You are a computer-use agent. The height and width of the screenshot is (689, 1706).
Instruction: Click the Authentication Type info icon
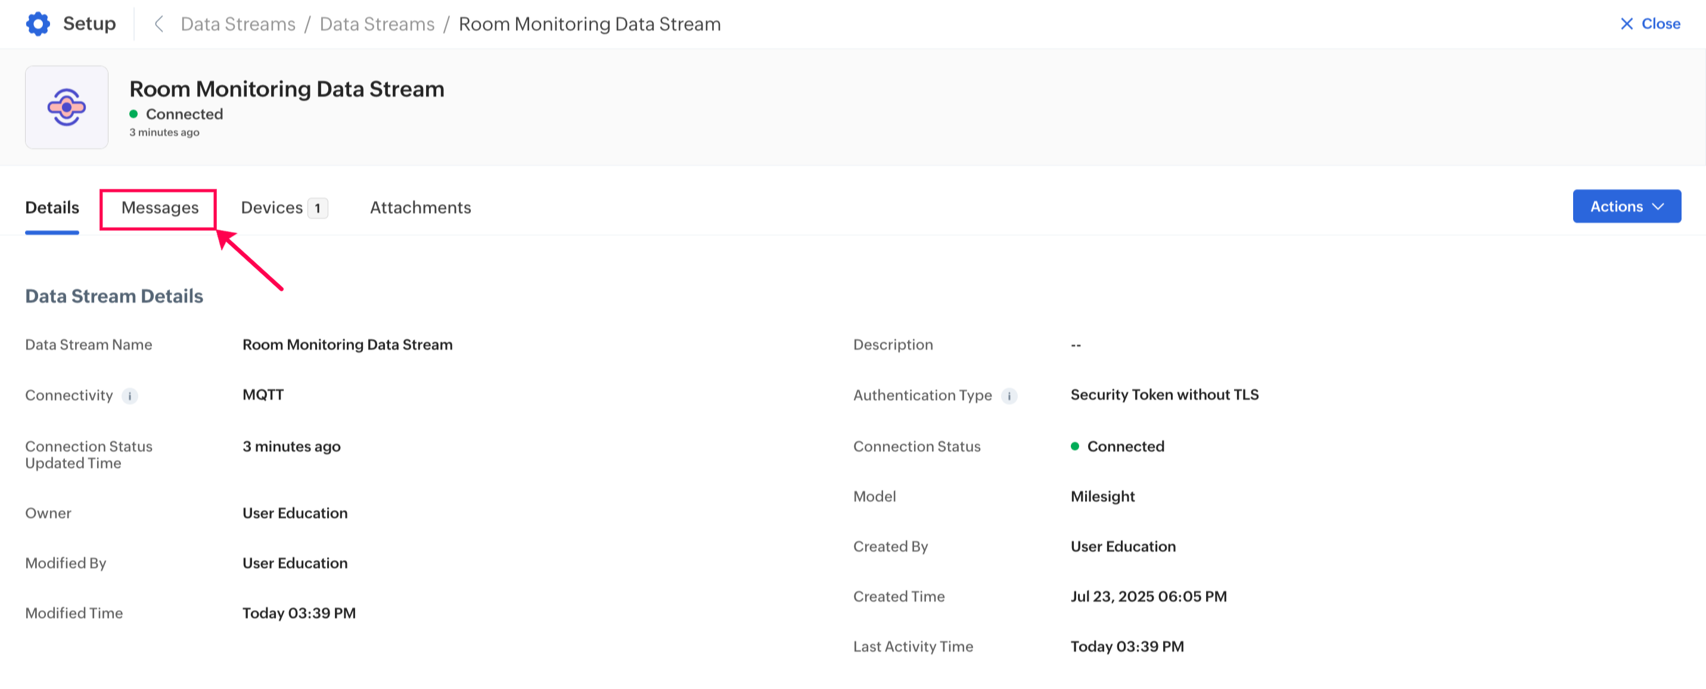(1009, 396)
